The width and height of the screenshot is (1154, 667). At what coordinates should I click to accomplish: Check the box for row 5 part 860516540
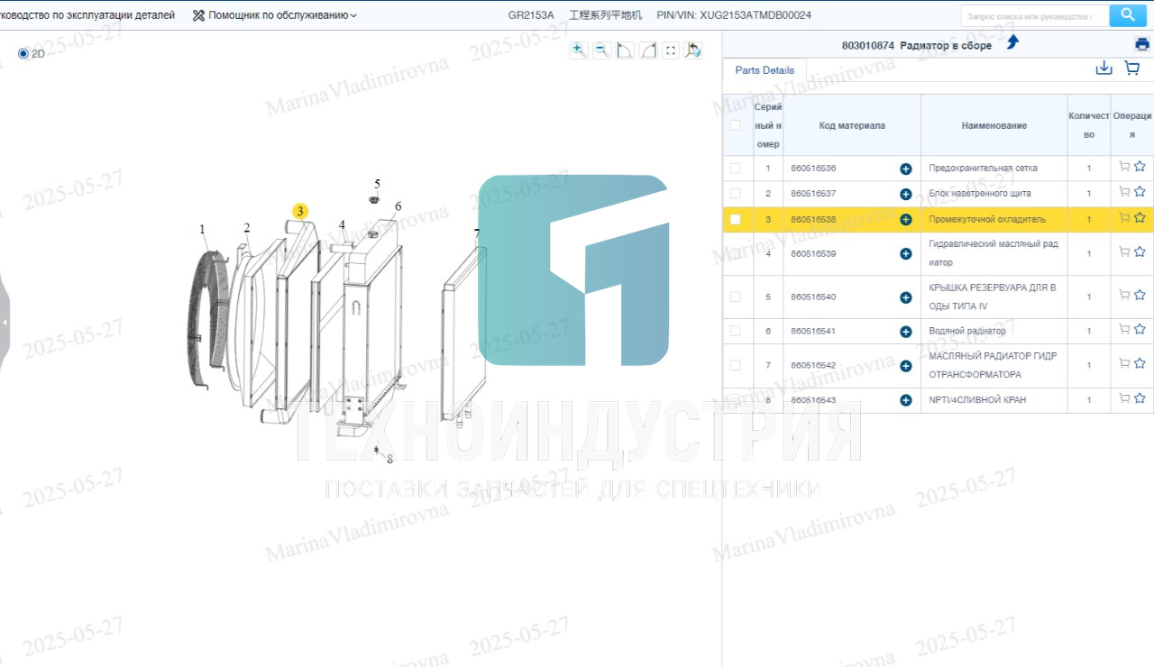point(735,297)
